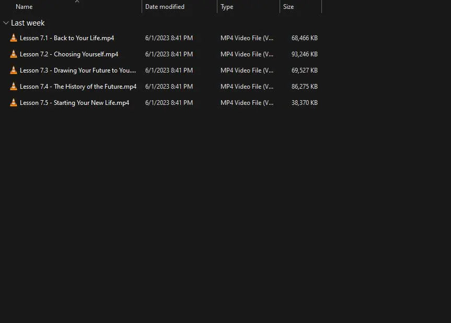Sort files by the Name column header
Screen dimensions: 451x323
24,7
